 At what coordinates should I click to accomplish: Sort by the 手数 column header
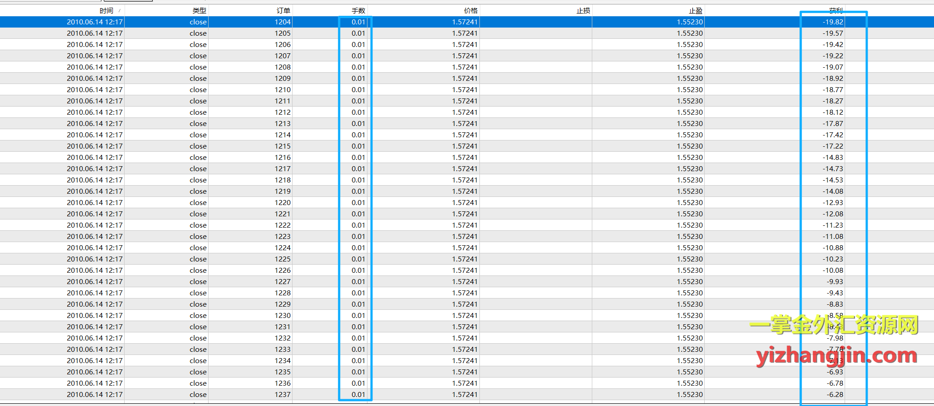[x=358, y=10]
